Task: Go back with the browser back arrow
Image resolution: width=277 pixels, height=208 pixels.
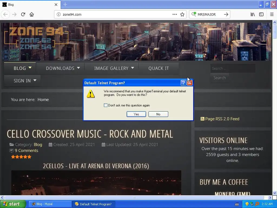Action: point(5,14)
